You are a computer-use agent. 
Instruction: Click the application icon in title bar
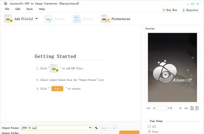pyautogui.click(x=5, y=3)
